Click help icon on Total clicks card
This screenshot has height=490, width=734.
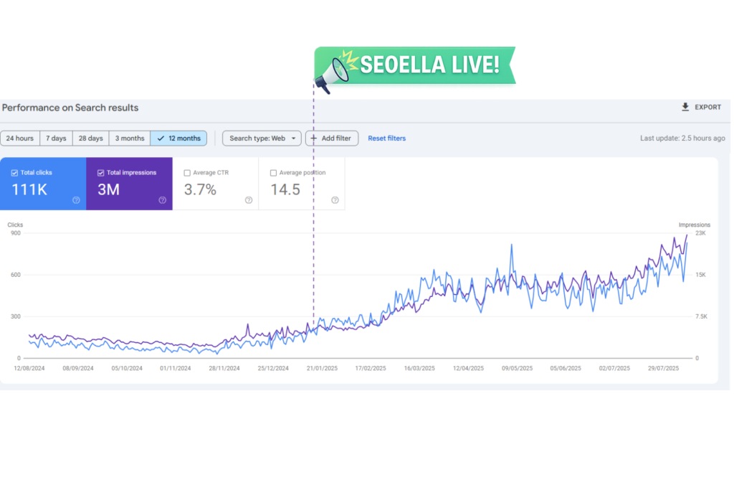(76, 200)
